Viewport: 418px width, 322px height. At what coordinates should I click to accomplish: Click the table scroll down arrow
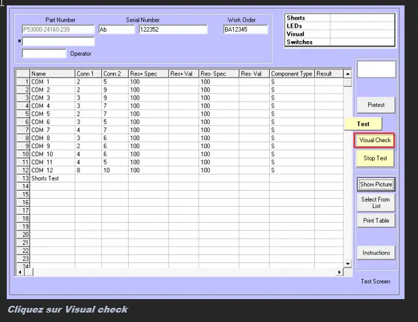coord(348,263)
